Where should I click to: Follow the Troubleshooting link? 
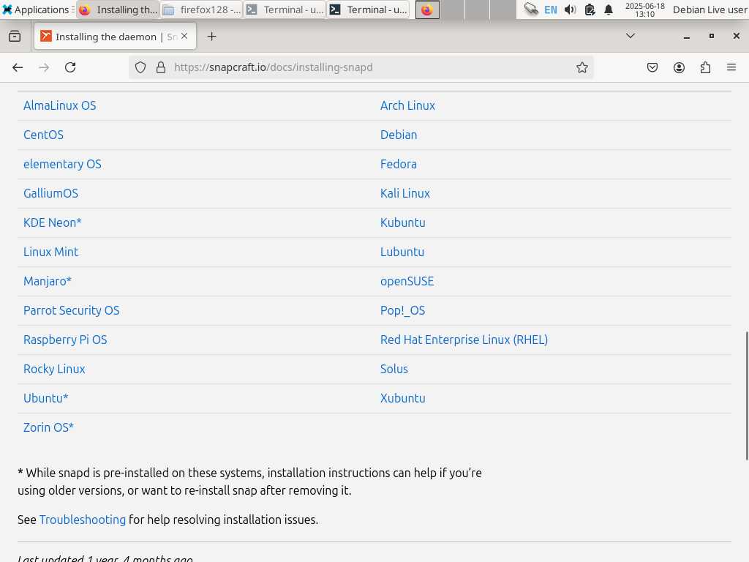coord(83,520)
